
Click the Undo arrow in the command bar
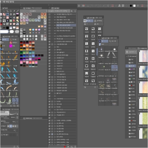[92, 6]
